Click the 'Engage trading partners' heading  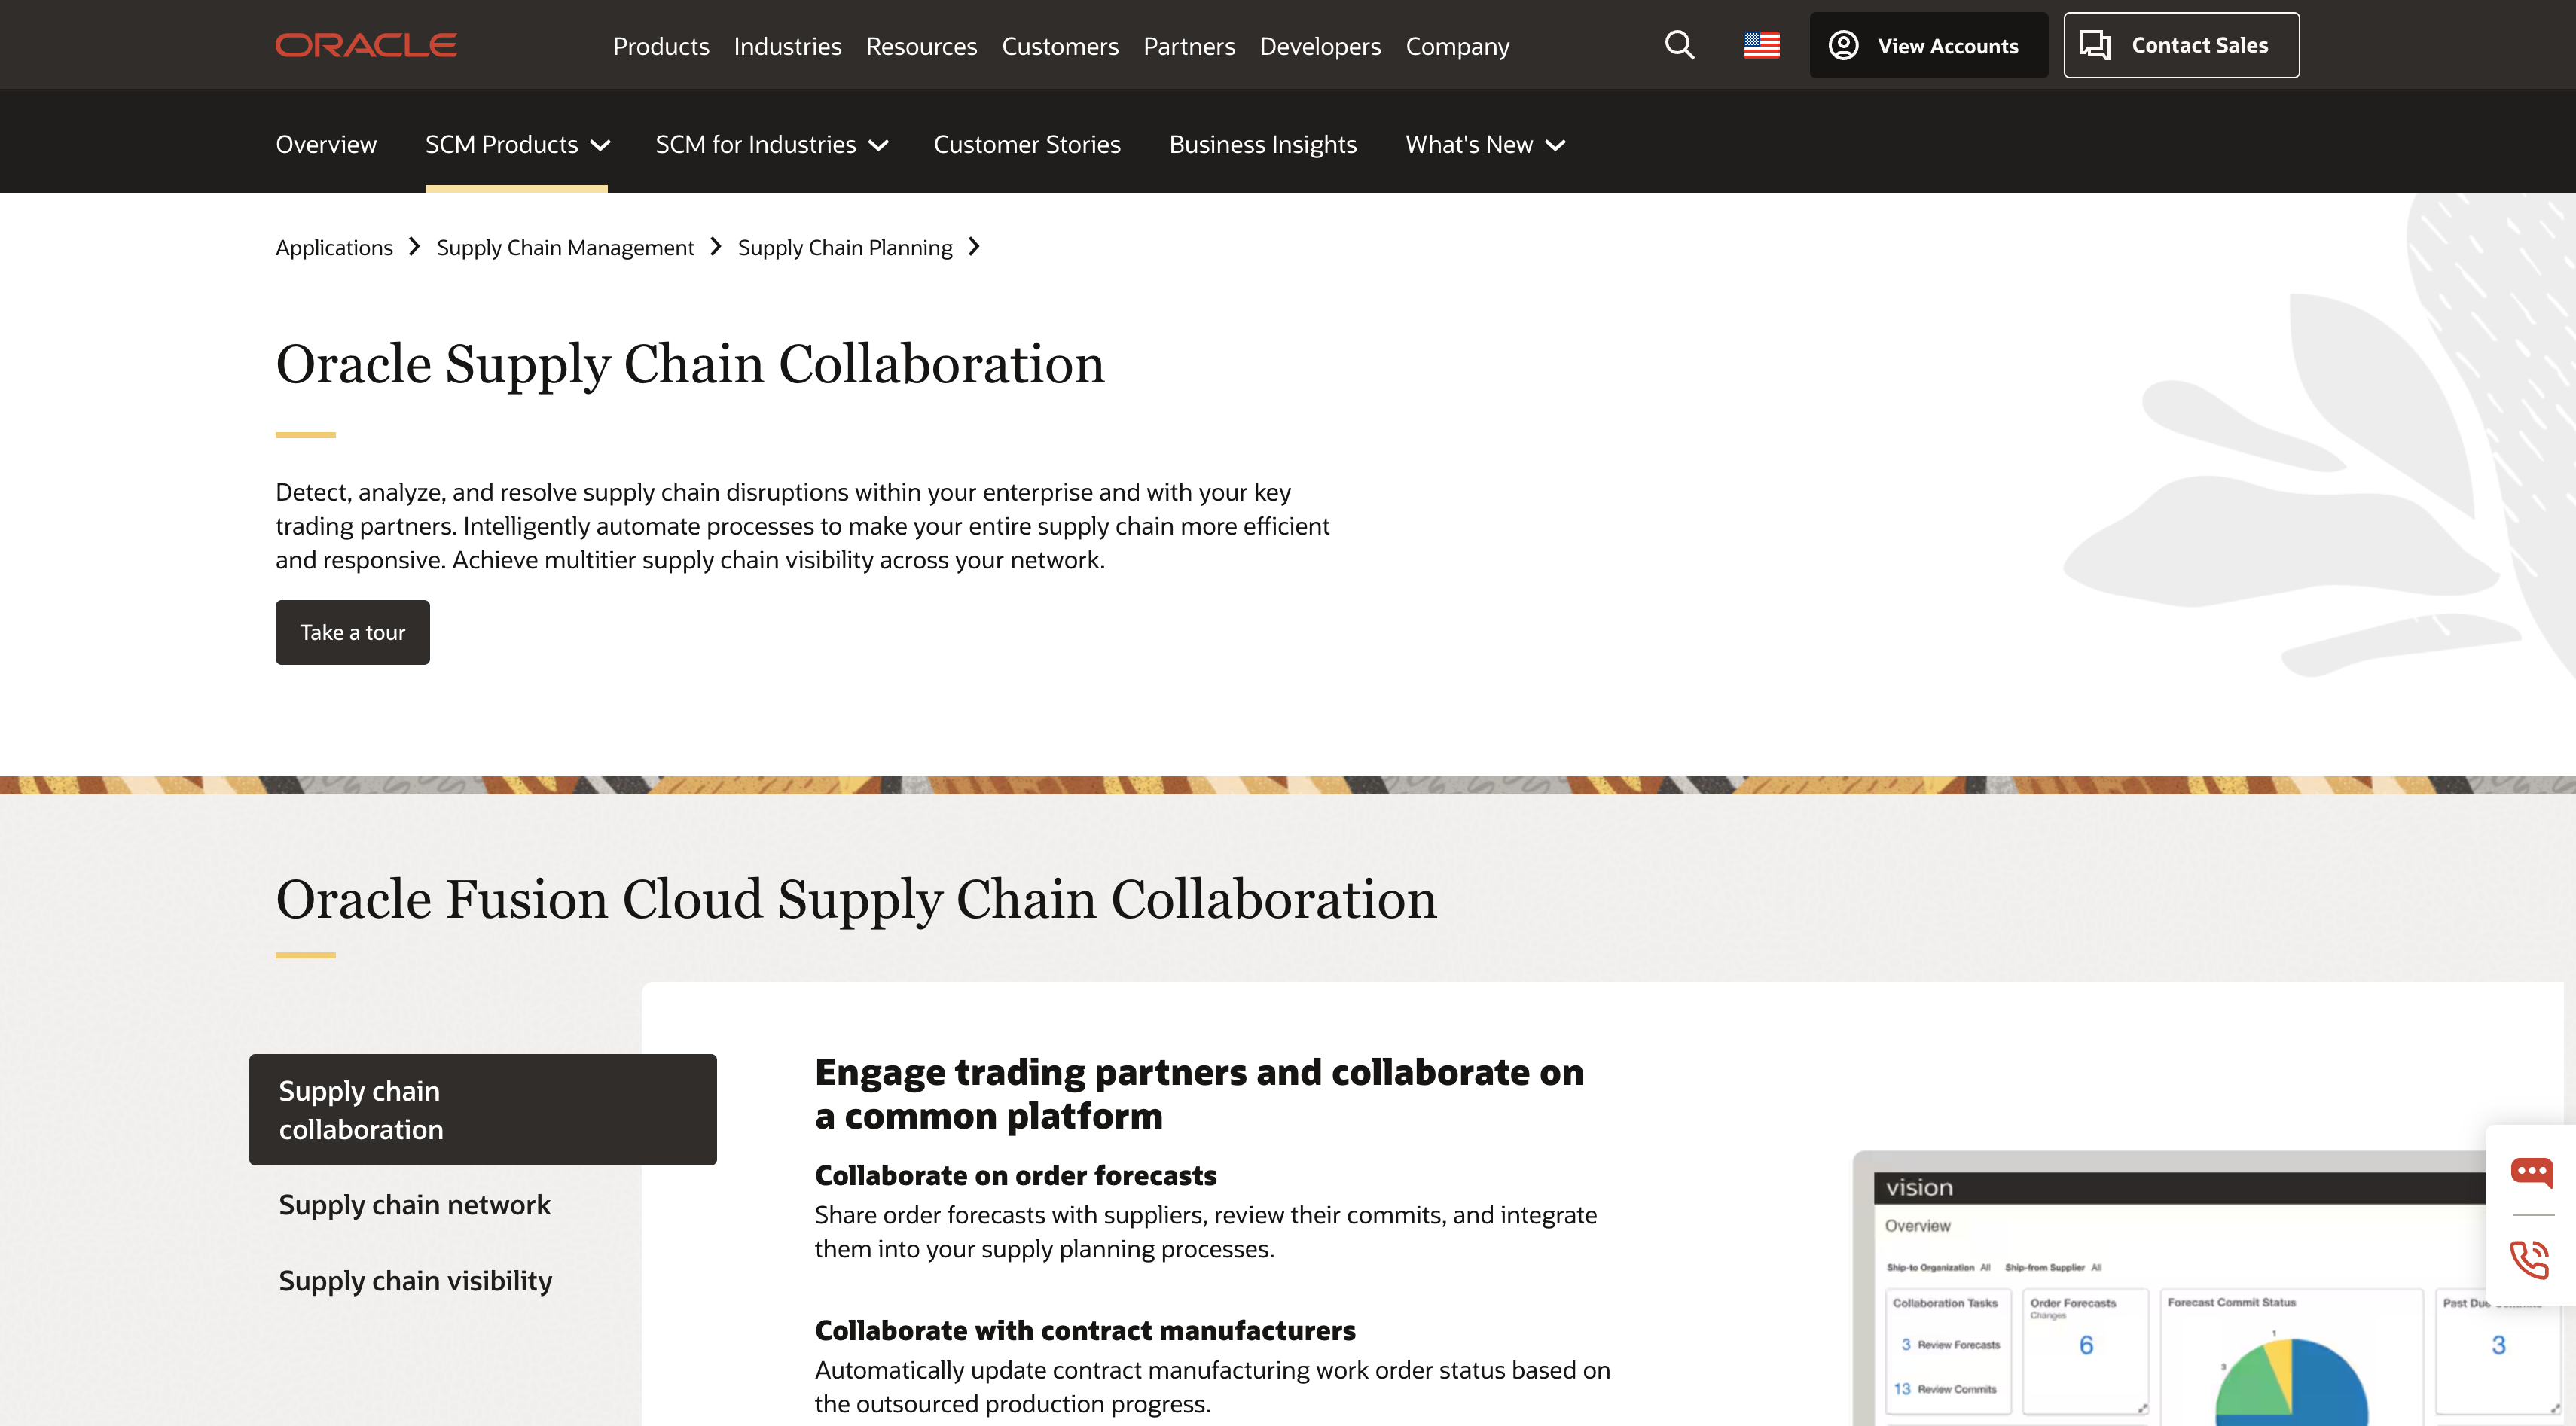coord(1199,1093)
